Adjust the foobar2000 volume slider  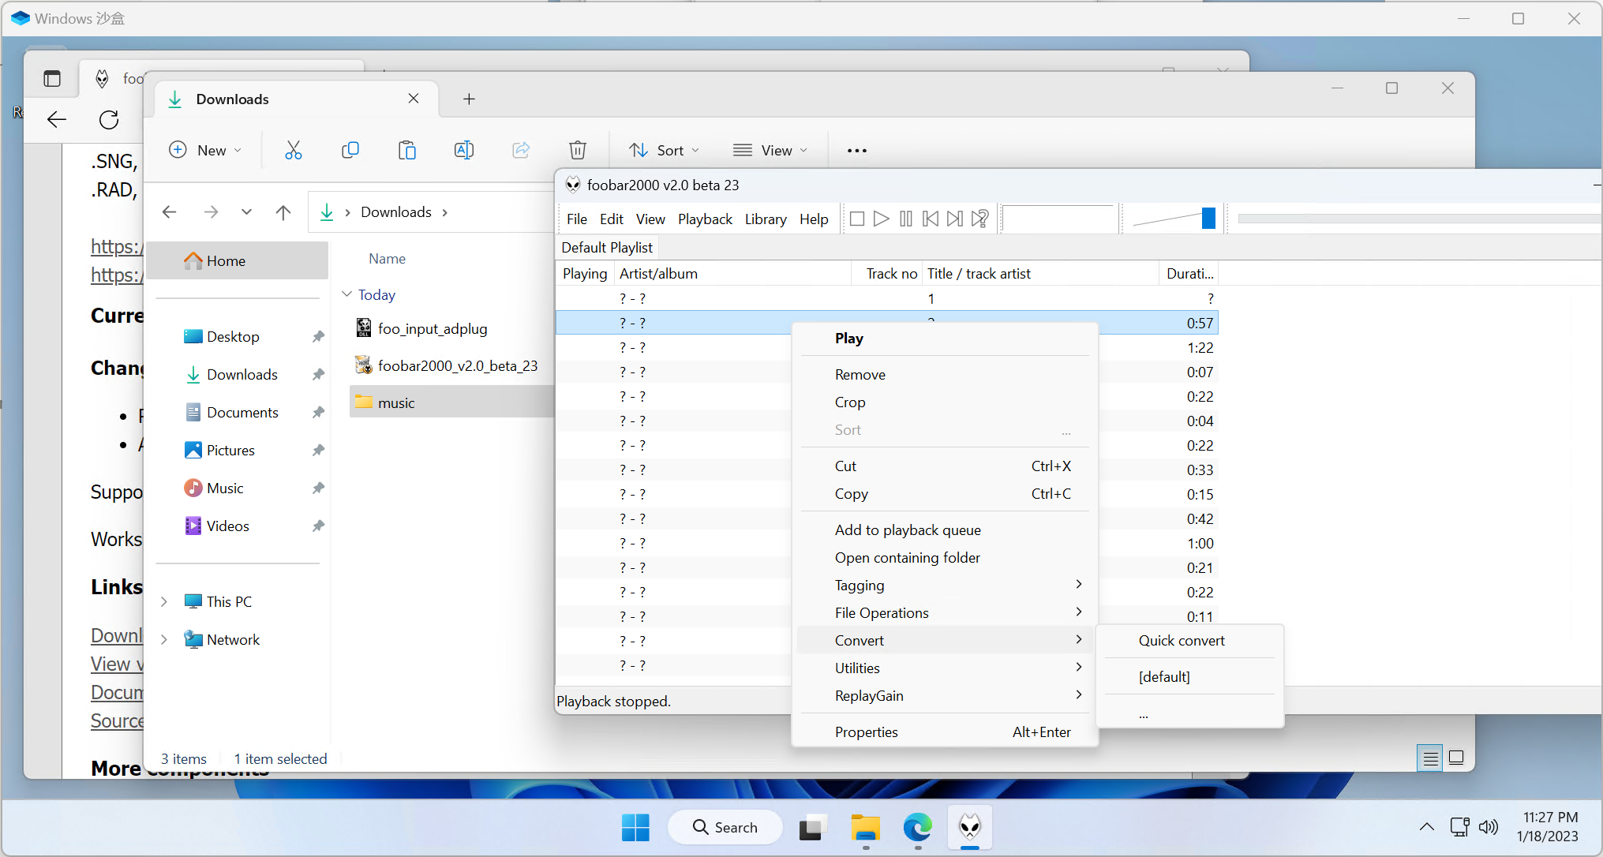pos(1208,219)
